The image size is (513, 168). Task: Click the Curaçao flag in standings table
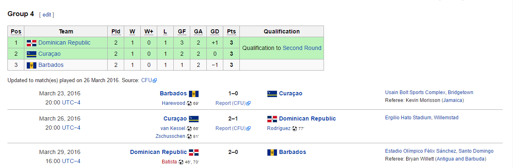tap(31, 54)
